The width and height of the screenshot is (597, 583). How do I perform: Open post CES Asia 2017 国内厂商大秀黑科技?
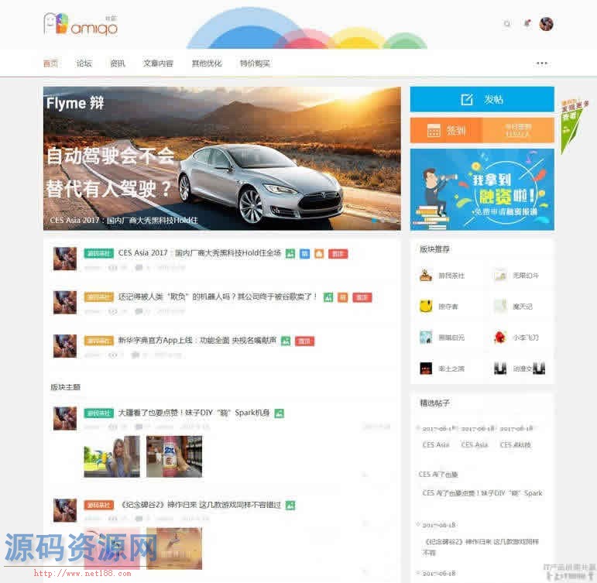pos(200,253)
